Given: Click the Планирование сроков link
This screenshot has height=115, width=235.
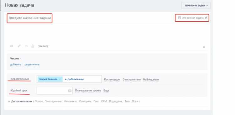Looking at the screenshot, I should coord(88,91).
